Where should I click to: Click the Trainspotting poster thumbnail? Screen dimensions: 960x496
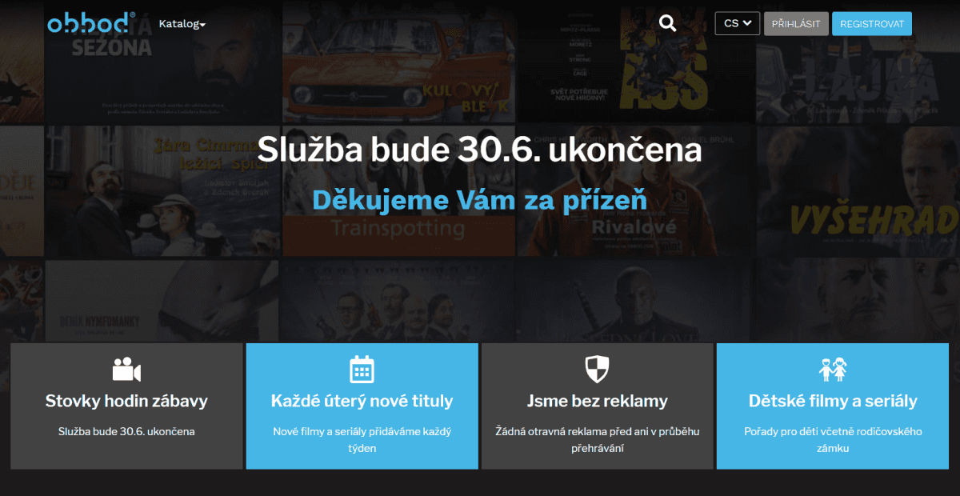point(398,192)
